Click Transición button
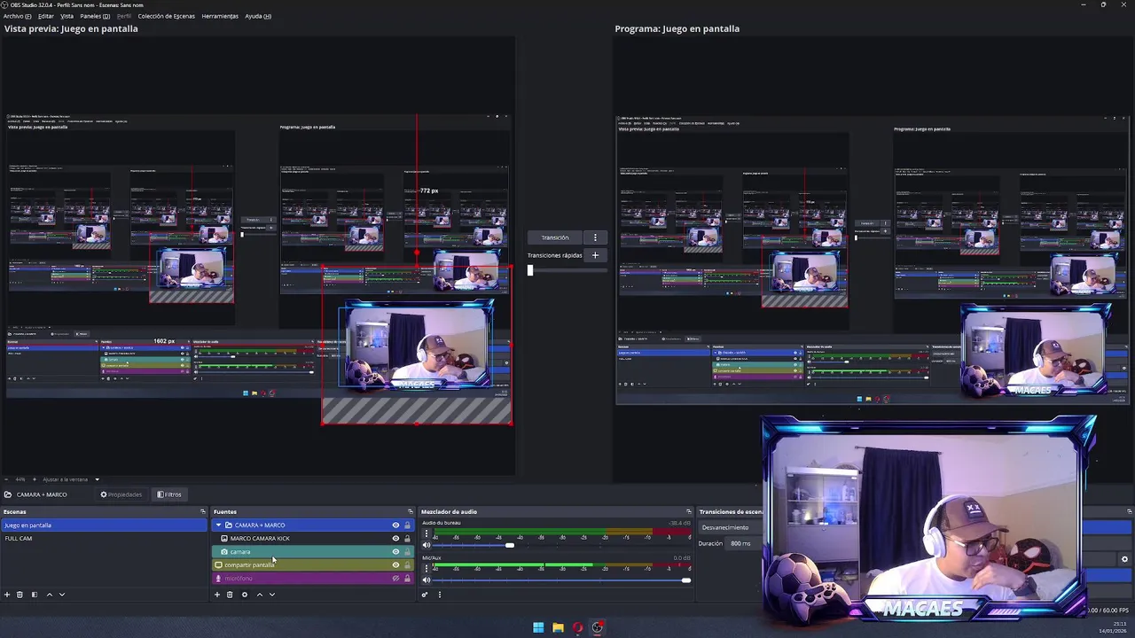Viewport: 1135px width, 638px height. pyautogui.click(x=555, y=237)
